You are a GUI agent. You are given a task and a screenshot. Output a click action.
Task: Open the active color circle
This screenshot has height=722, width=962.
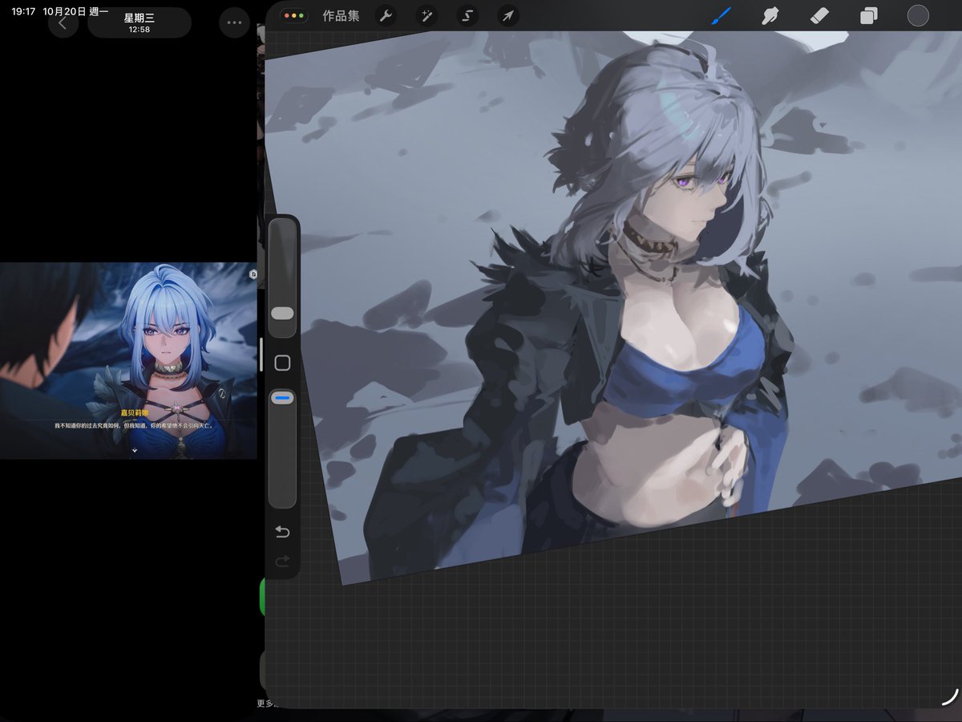[918, 15]
